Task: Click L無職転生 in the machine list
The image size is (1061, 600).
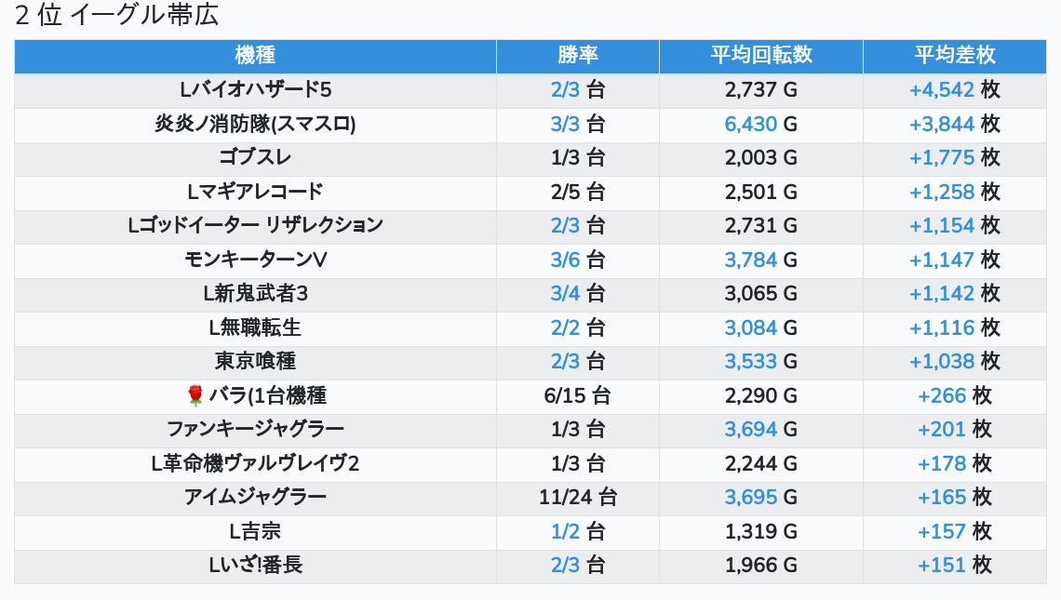Action: click(x=255, y=327)
